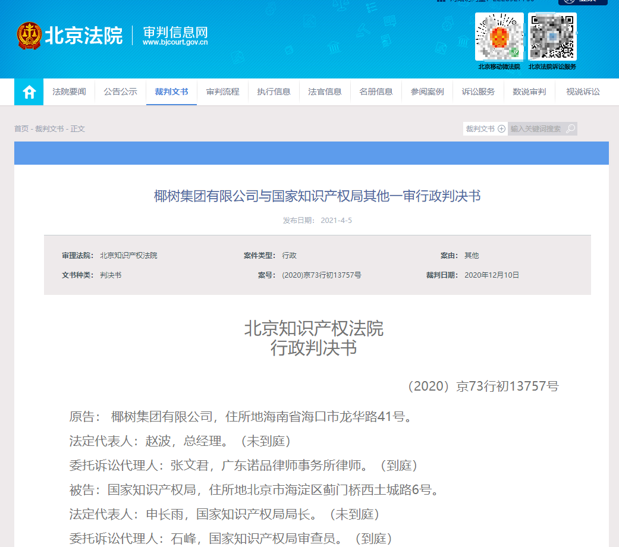Image resolution: width=619 pixels, height=547 pixels.
Task: Click the case cause value 其他
Action: pos(472,255)
